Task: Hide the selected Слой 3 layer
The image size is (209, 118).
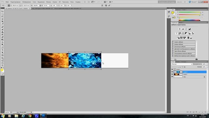Action: point(172,72)
